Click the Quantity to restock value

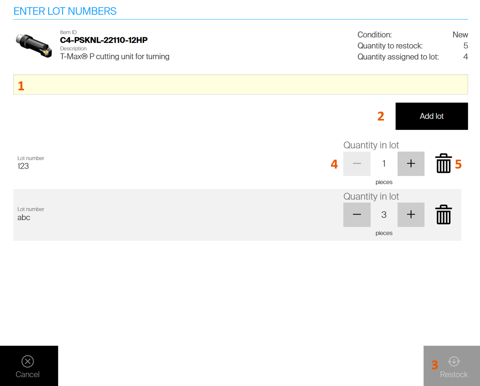465,46
